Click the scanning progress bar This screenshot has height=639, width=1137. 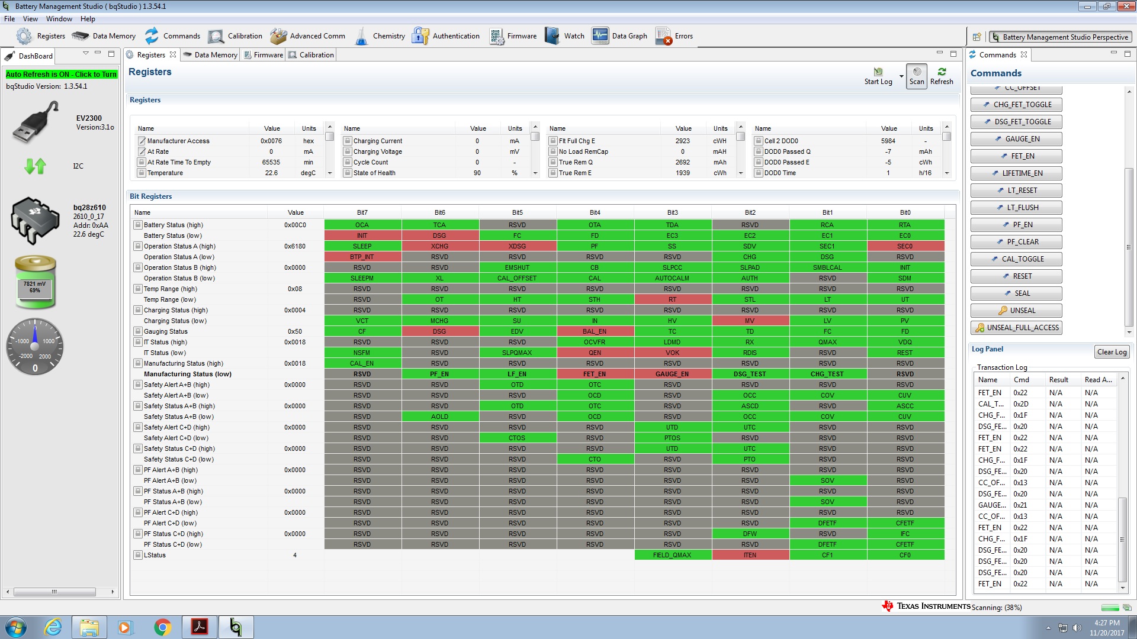(x=1110, y=608)
